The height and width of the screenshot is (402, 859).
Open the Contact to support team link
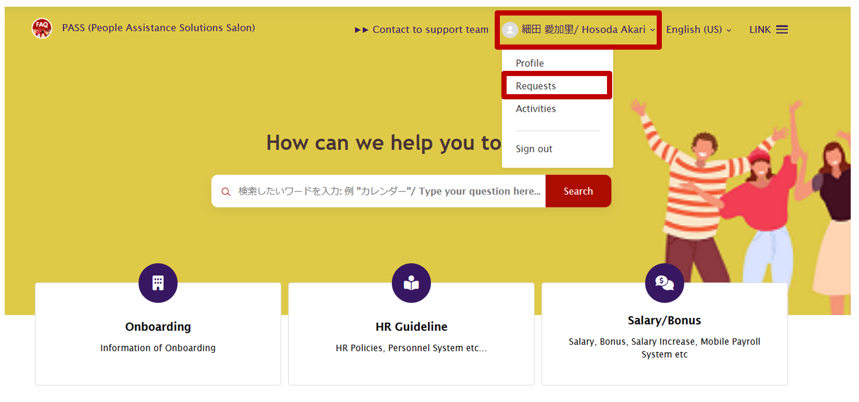pos(430,29)
